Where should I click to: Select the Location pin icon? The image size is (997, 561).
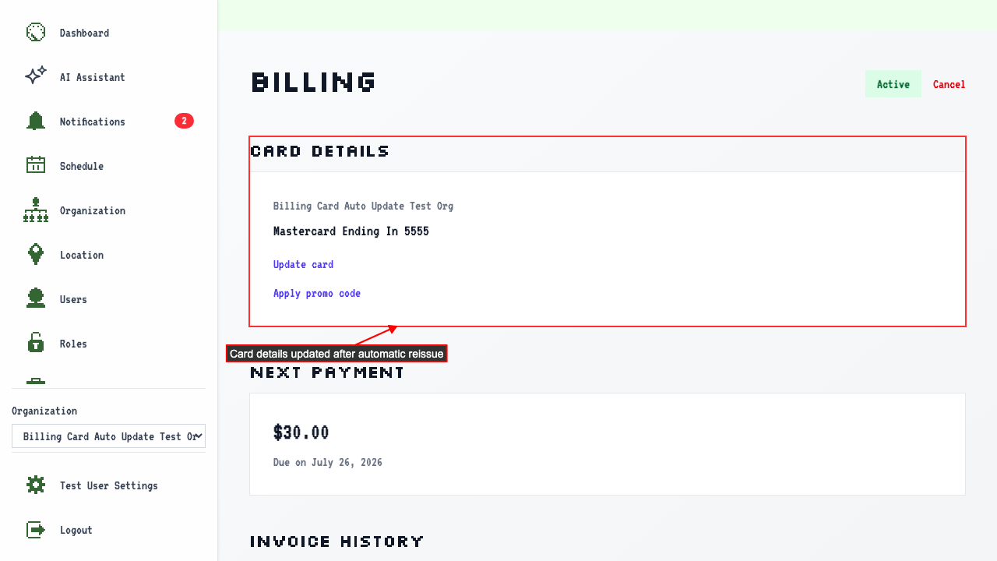click(36, 255)
